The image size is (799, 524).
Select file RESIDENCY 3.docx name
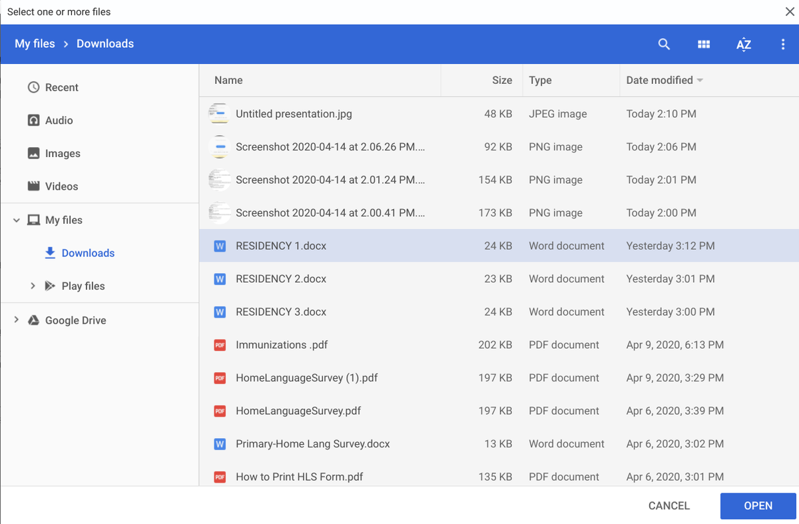point(281,312)
